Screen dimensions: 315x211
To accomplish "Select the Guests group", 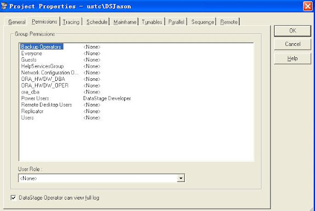I will pos(29,60).
